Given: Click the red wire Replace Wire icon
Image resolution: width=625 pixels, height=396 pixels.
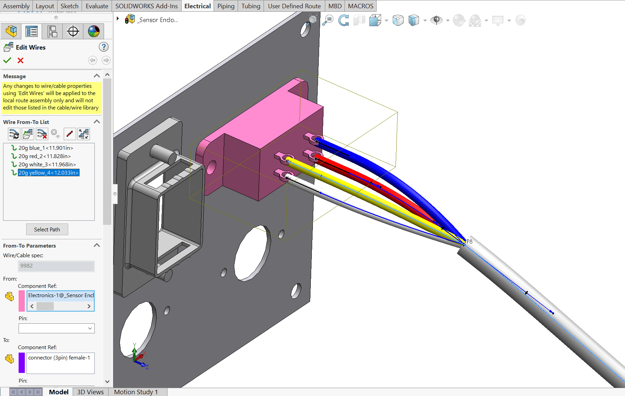Looking at the screenshot, I should (x=70, y=134).
